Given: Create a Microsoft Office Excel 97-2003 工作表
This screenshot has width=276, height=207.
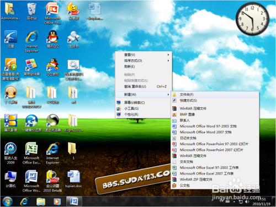Looking at the screenshot, I should 215,167.
